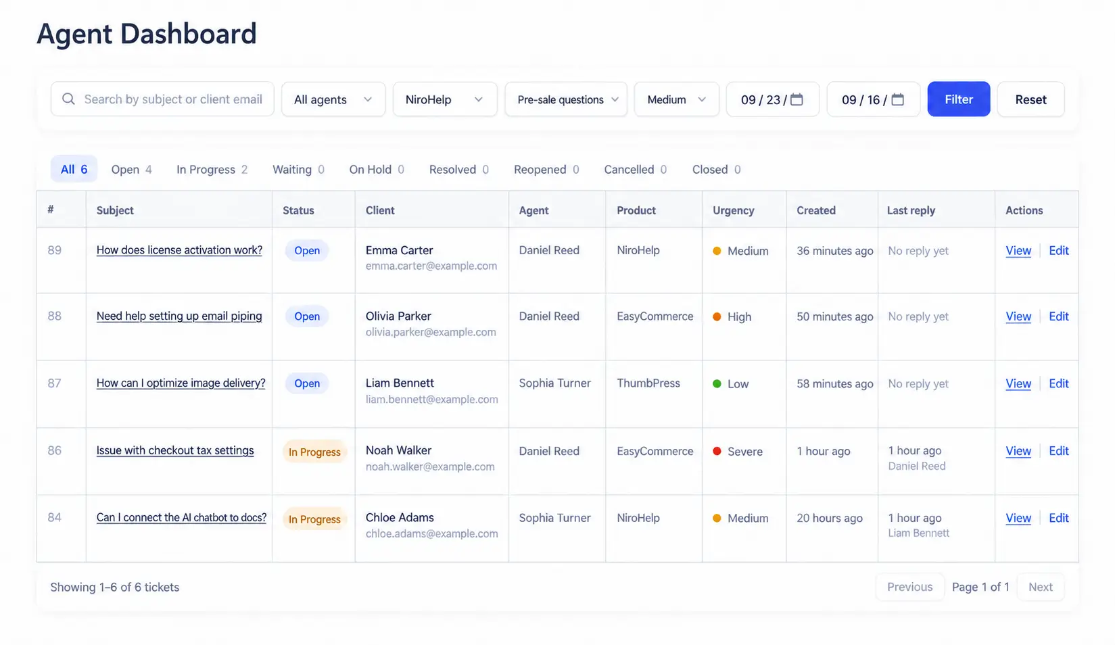
Task: Click View for ticket 89
Action: click(x=1018, y=251)
